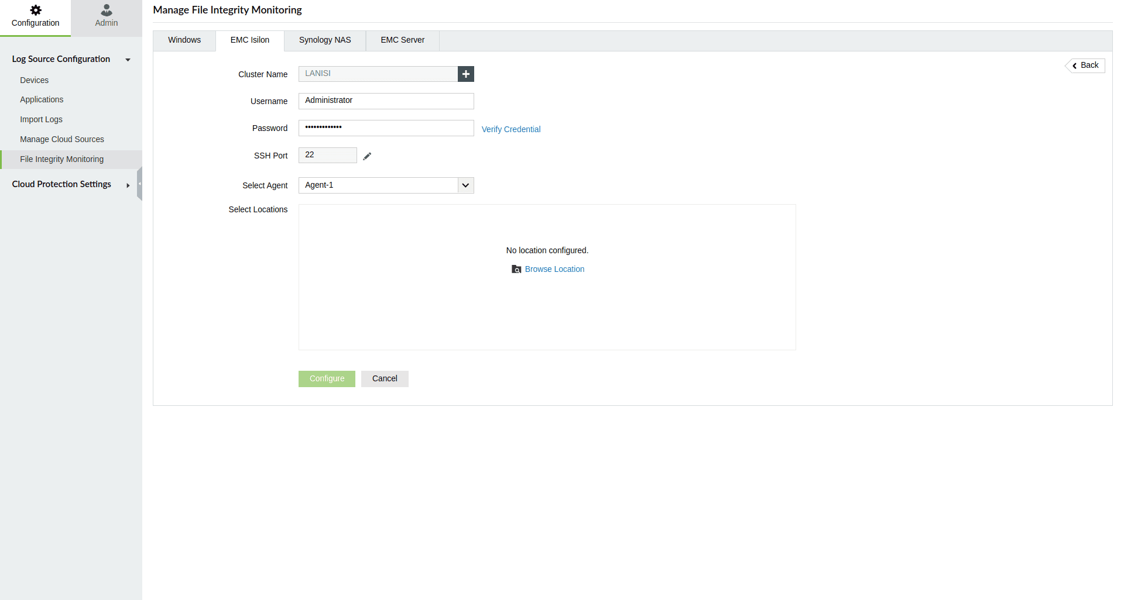Screen dimensions: 1124x600
Task: Open the Configuration gear section
Action: click(35, 16)
